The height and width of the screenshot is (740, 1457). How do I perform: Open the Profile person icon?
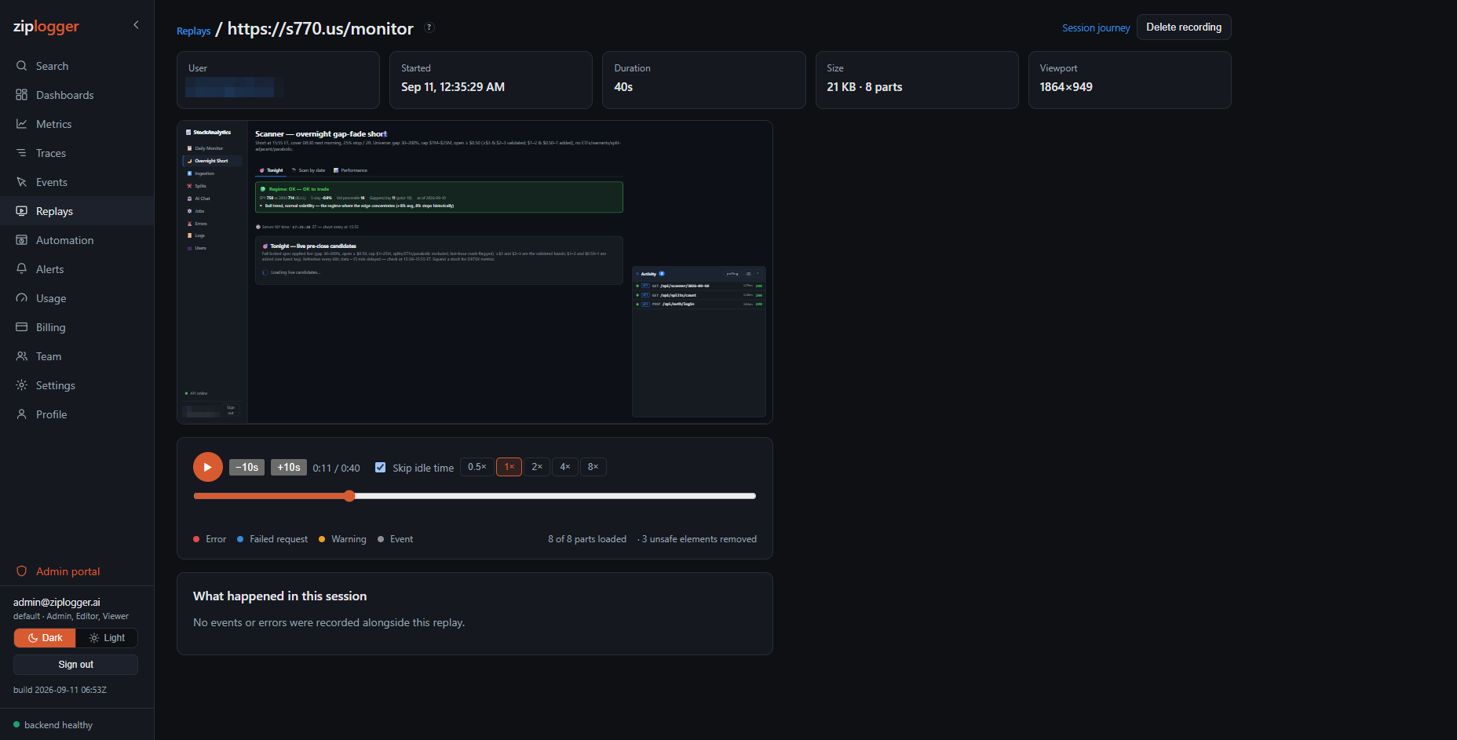(22, 414)
